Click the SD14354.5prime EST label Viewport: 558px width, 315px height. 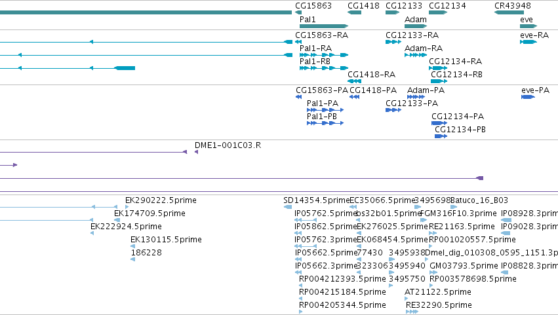point(316,200)
